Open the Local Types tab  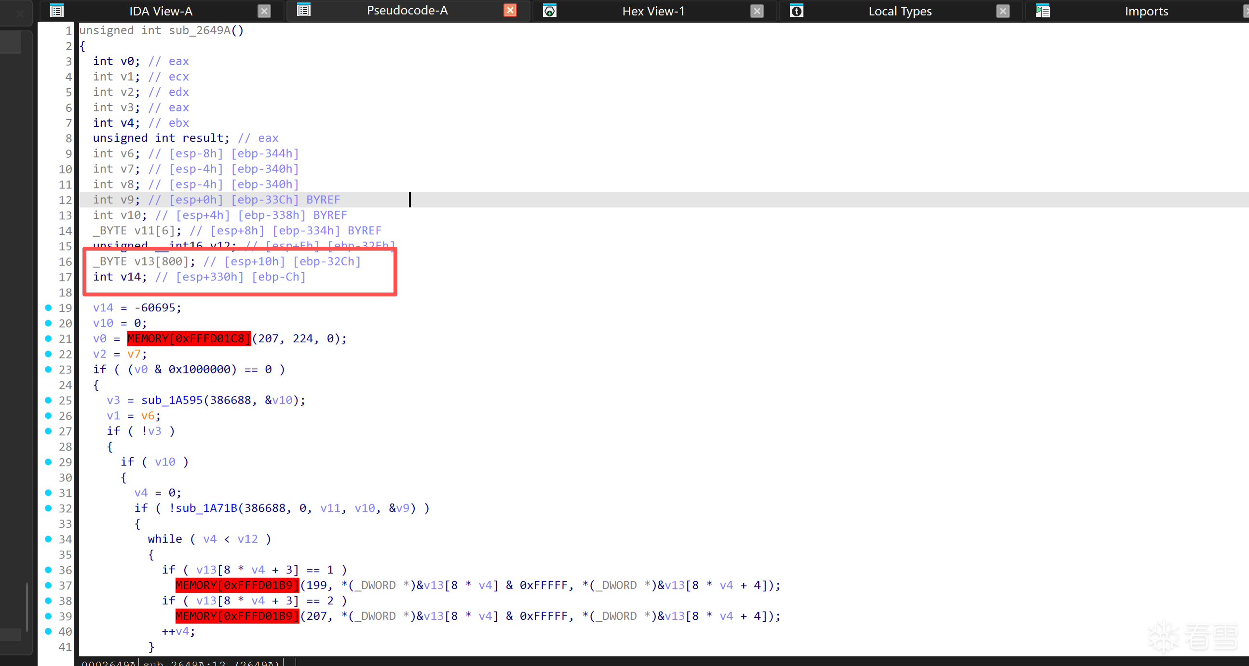[x=900, y=11]
